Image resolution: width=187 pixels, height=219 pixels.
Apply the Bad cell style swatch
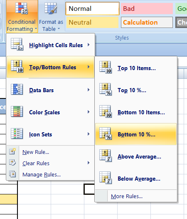[147, 9]
